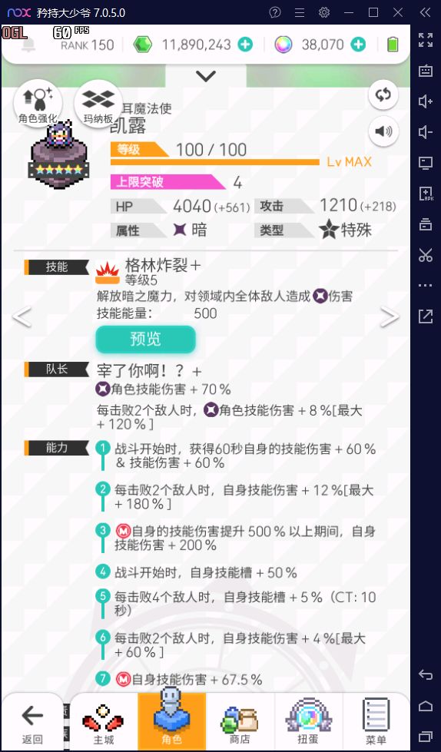The width and height of the screenshot is (441, 752).
Task: Play character voice speaker icon
Action: point(383,131)
